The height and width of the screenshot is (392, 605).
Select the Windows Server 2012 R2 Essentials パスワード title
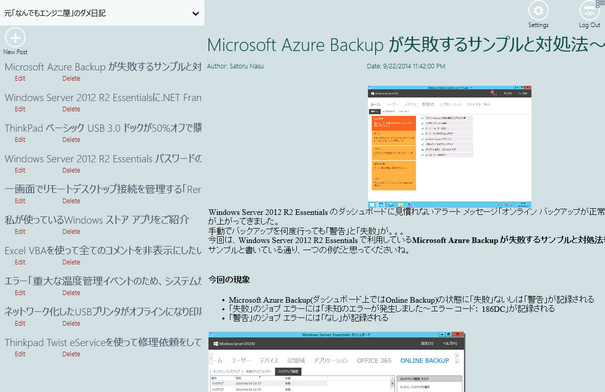pyautogui.click(x=103, y=159)
